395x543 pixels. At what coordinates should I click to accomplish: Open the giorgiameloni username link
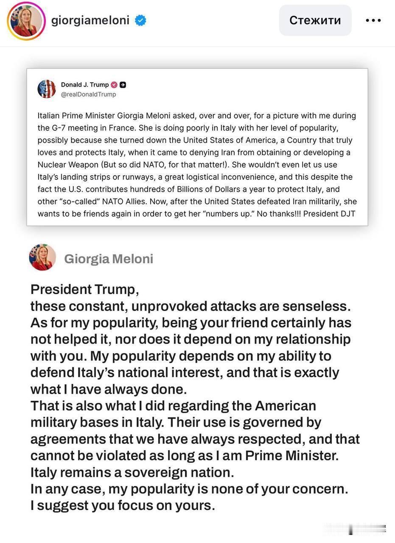pos(90,20)
